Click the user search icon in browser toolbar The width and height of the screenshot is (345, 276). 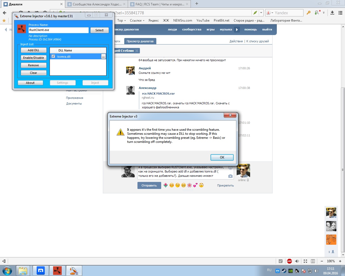[317, 13]
